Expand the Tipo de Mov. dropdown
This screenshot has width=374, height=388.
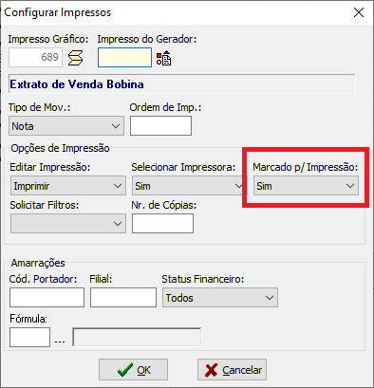point(66,126)
